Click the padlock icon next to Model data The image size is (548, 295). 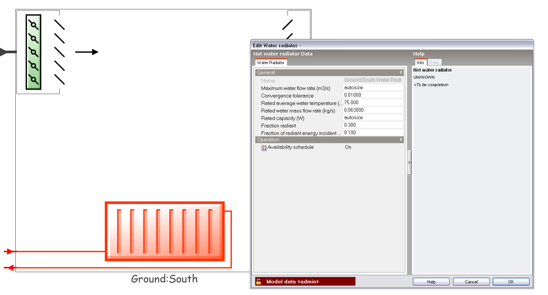[259, 282]
